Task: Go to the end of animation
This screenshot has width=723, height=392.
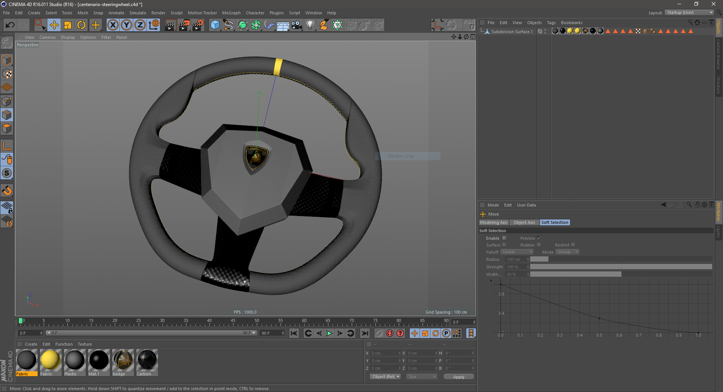Action: point(365,333)
